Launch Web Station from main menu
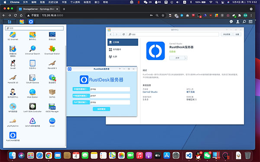This screenshot has width=260, height=162. [32, 93]
